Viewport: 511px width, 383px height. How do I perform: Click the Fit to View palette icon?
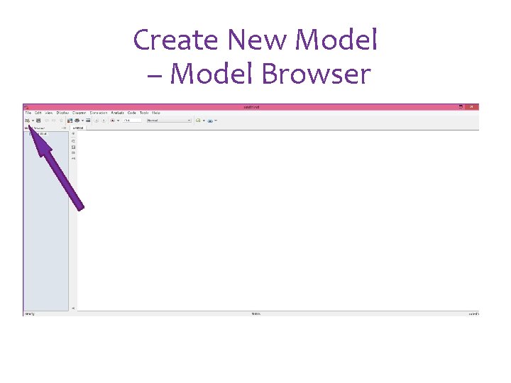tap(73, 148)
